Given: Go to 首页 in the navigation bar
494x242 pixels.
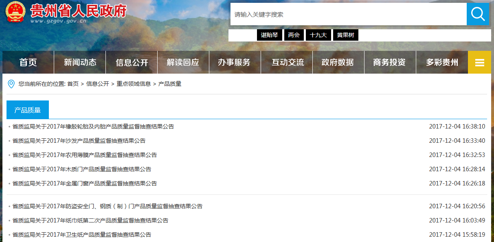Looking at the screenshot, I should click(28, 62).
